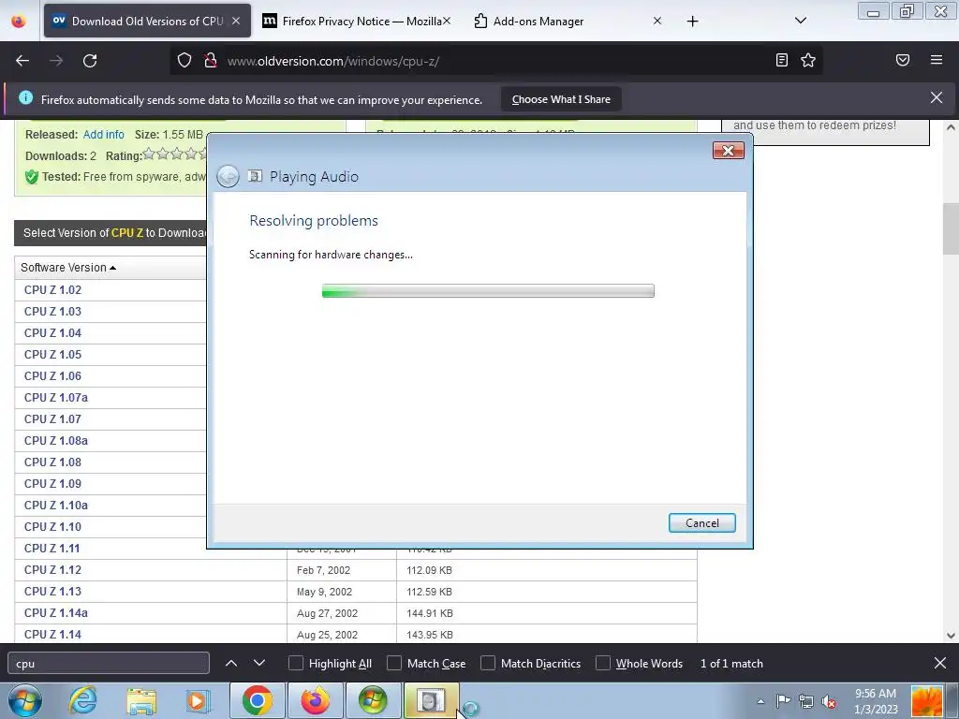
Task: Switch to troubleshooter taskbar button
Action: [x=431, y=700]
